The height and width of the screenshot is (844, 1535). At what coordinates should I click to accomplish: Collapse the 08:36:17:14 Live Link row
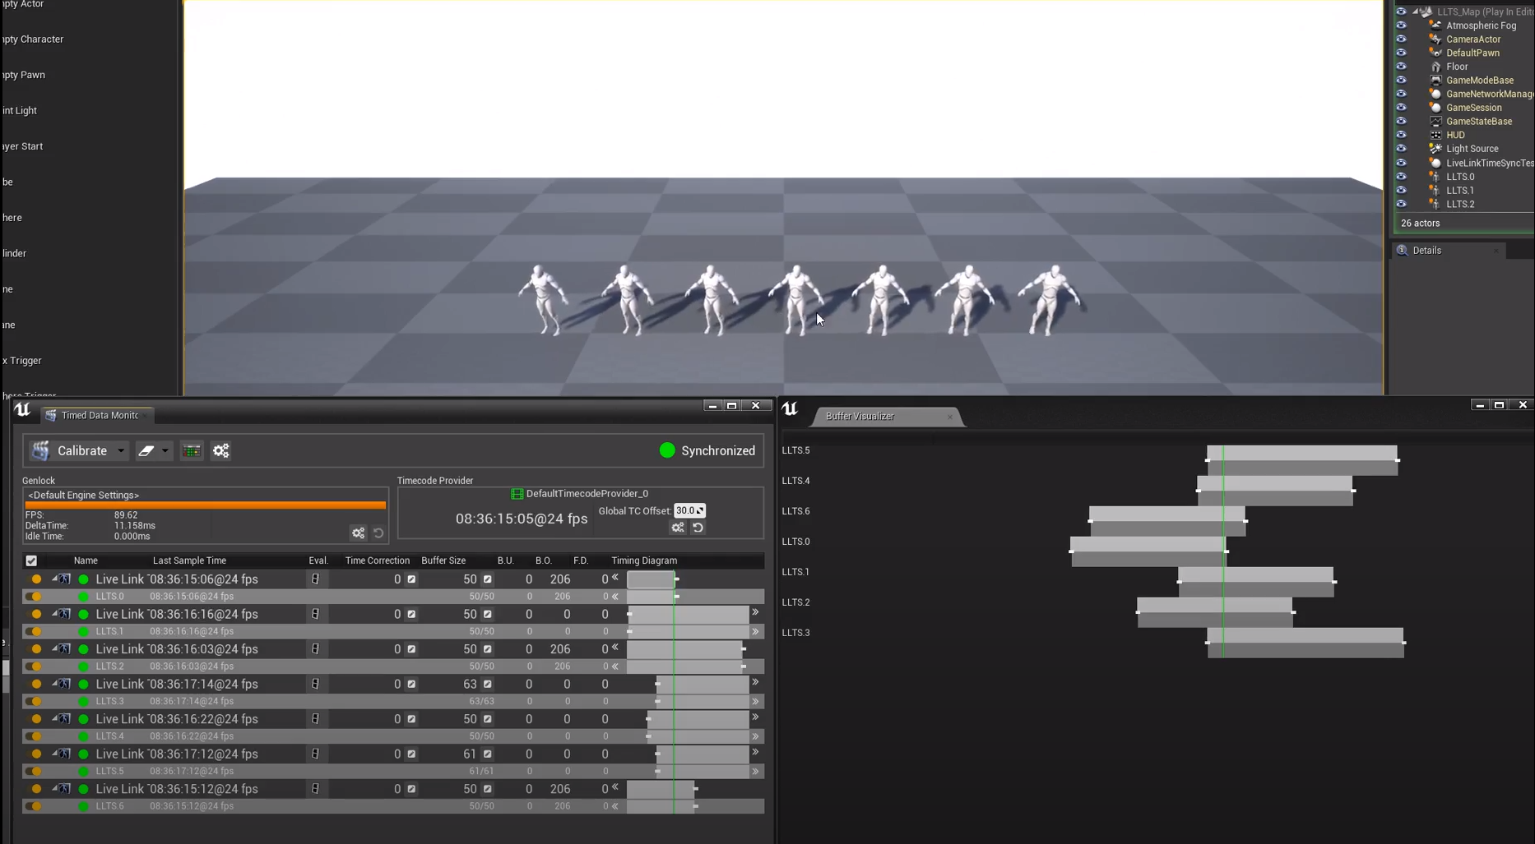pos(54,683)
